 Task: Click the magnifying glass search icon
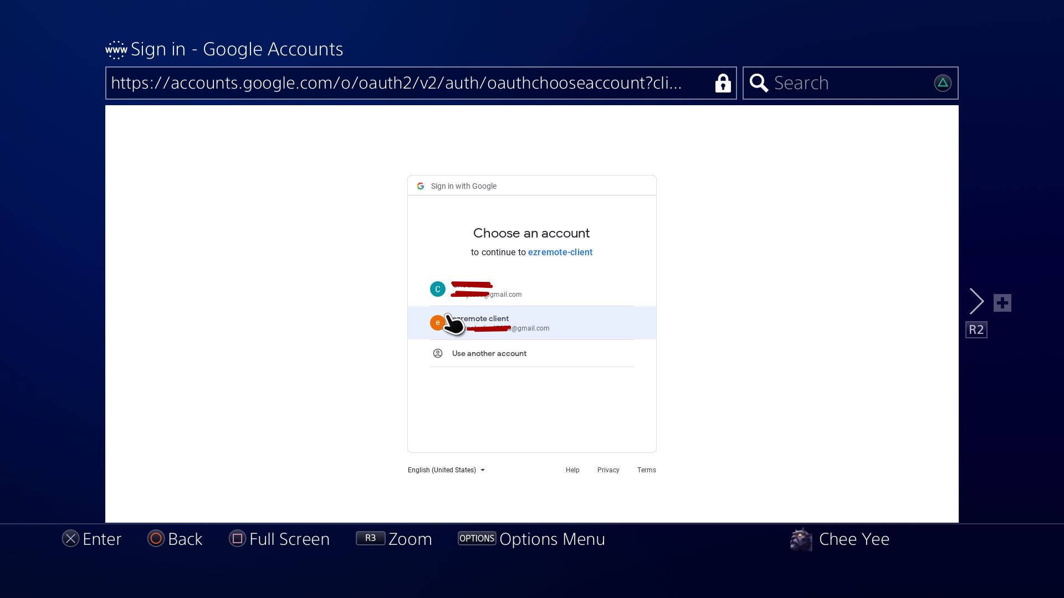tap(759, 83)
